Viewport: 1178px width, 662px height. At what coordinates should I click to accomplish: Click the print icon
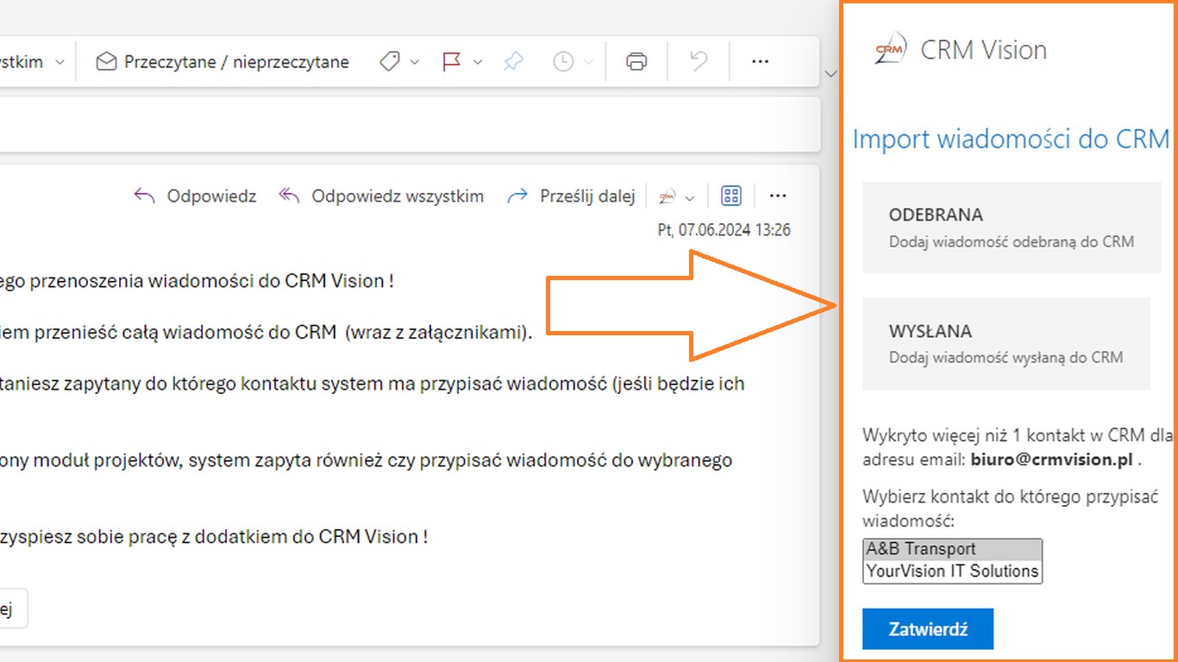pos(636,62)
